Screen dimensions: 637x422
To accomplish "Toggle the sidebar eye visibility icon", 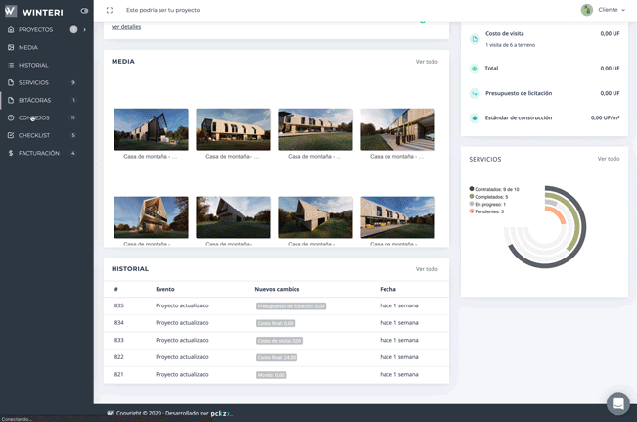I will pos(84,11).
